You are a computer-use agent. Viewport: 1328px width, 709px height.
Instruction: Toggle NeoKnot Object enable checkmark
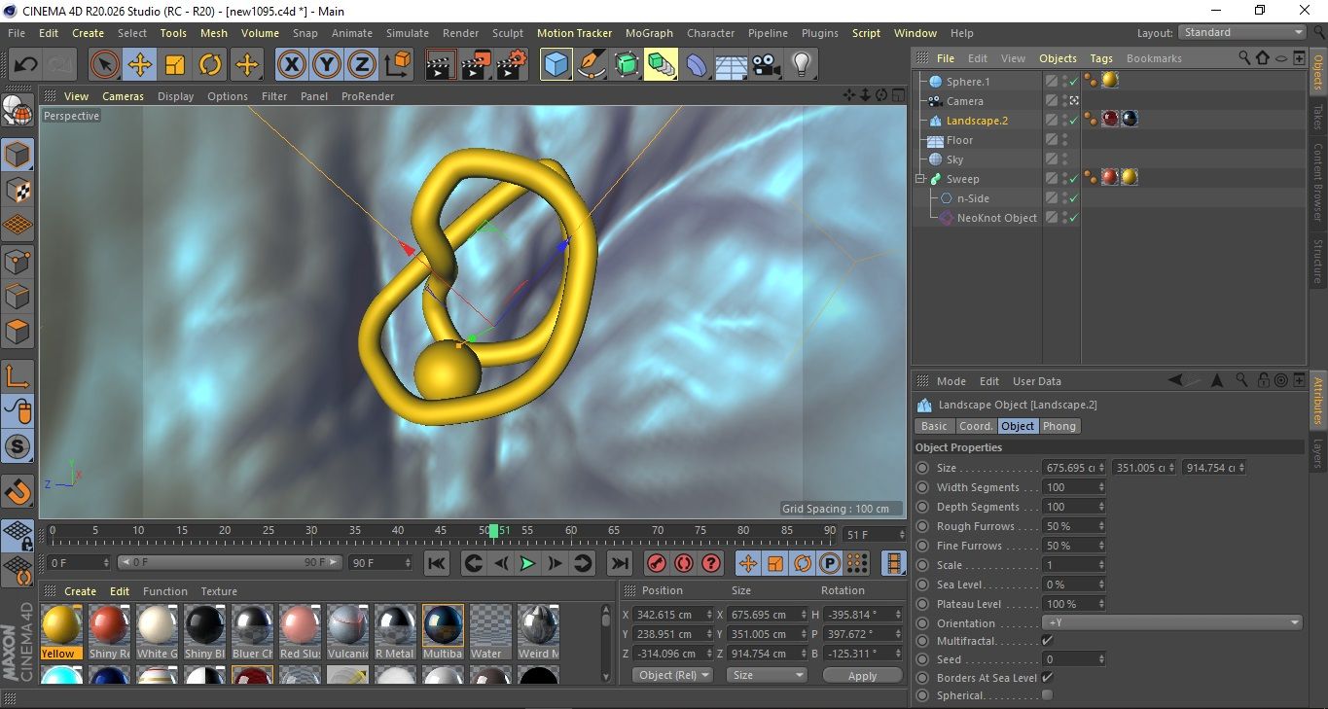coord(1073,218)
